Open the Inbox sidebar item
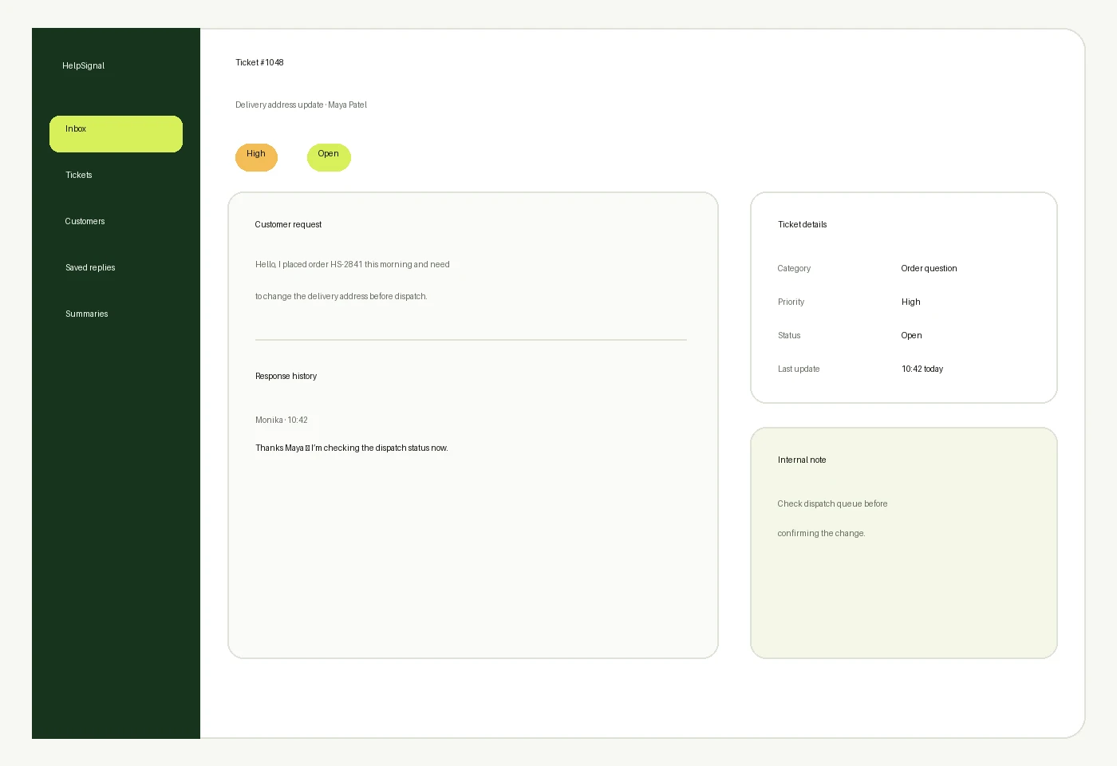Screen dimensions: 1117x766 point(116,134)
